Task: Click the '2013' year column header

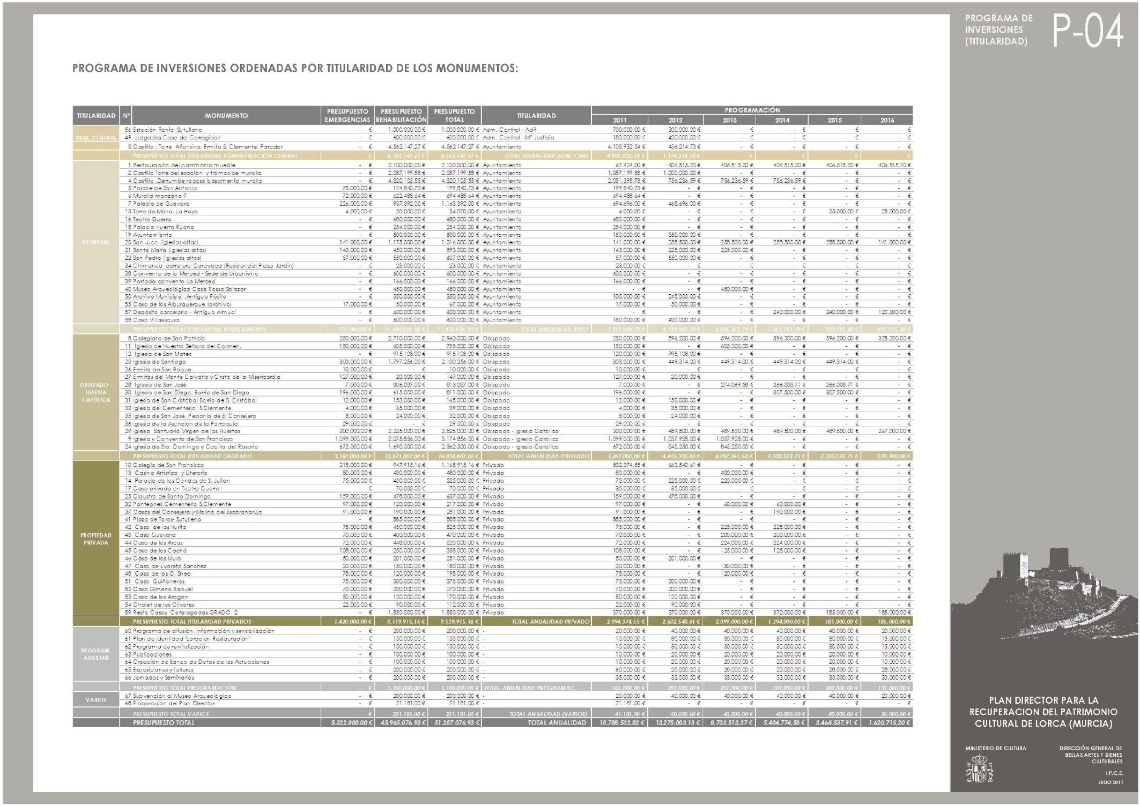Action: click(x=729, y=120)
